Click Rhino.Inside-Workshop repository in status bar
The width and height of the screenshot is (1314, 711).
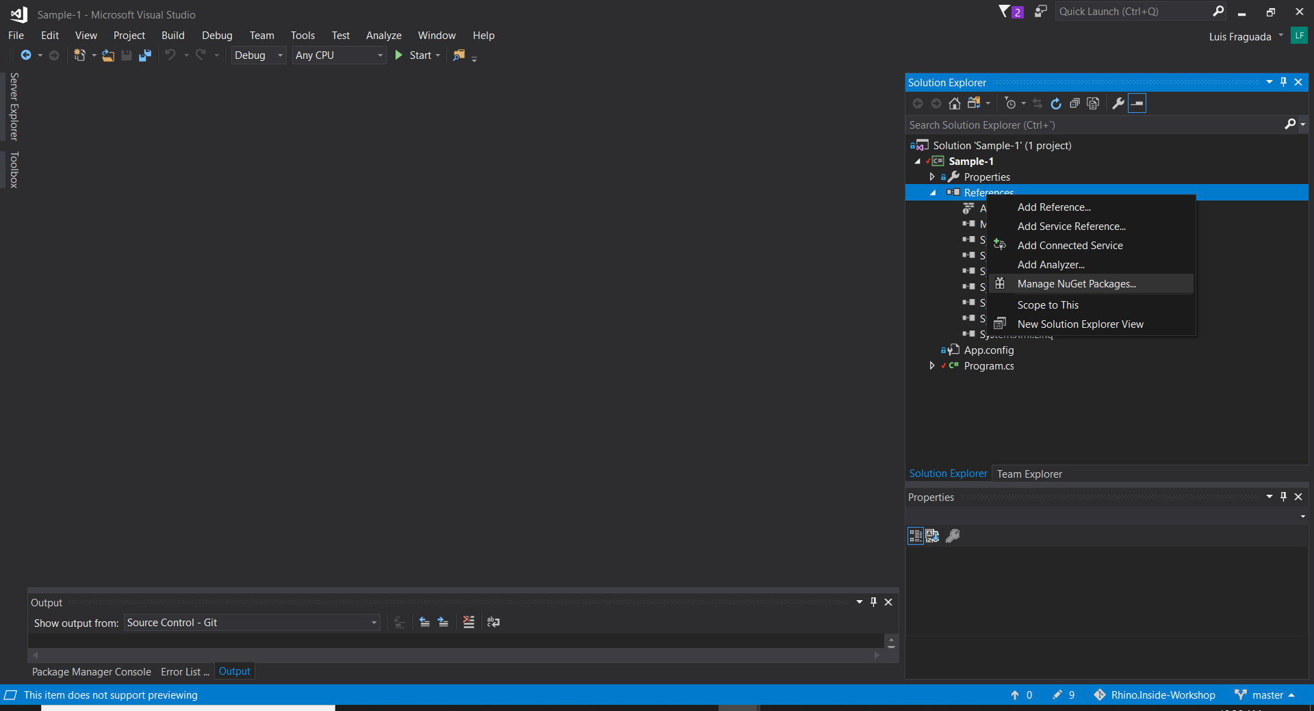(1155, 695)
